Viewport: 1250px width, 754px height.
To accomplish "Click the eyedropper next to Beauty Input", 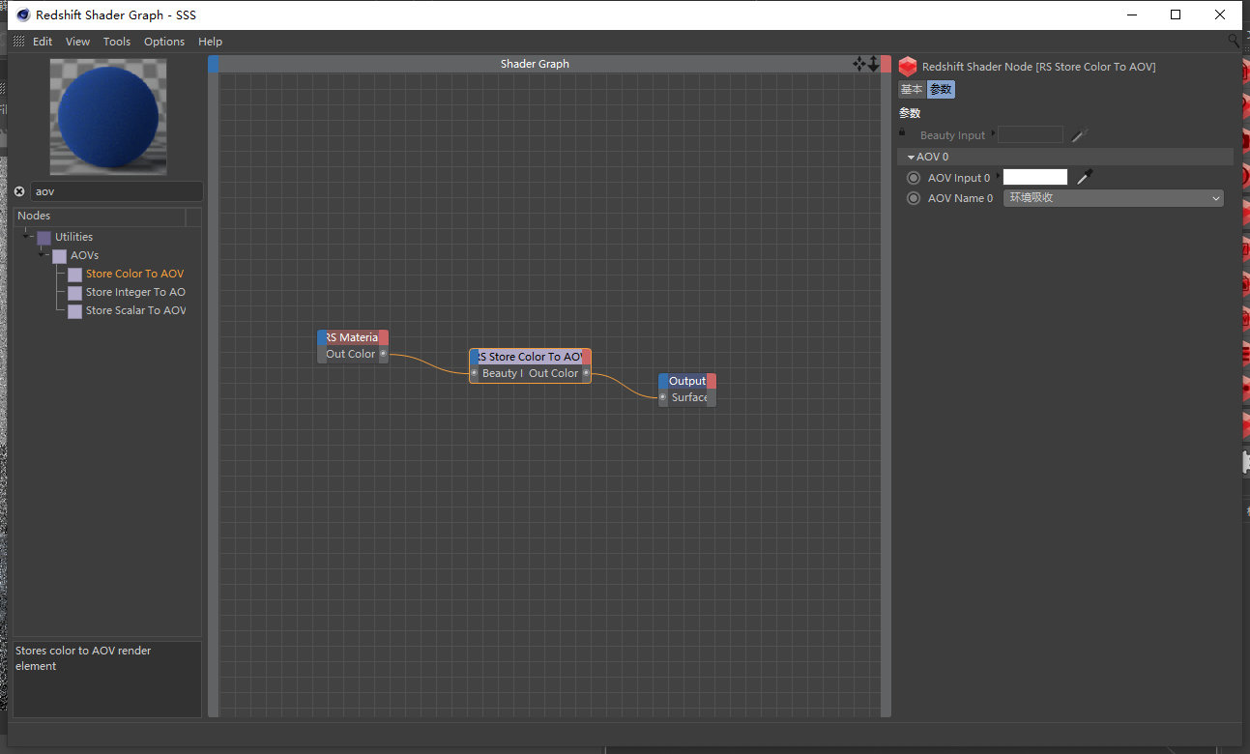I will pos(1080,135).
